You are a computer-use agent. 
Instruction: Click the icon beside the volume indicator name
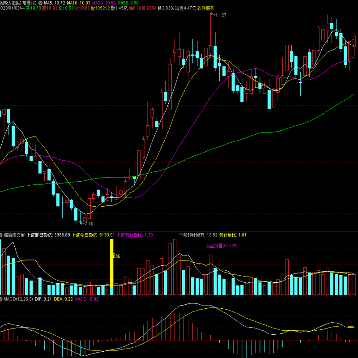[x=1, y=234]
